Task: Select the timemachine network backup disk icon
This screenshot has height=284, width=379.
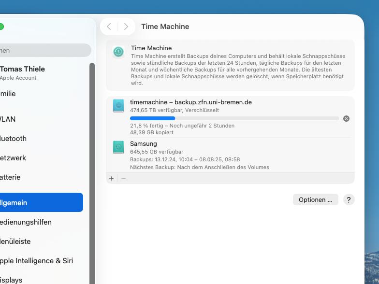Action: (x=118, y=106)
